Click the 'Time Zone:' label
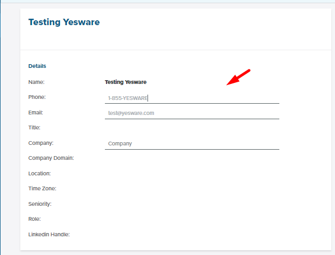 click(42, 189)
